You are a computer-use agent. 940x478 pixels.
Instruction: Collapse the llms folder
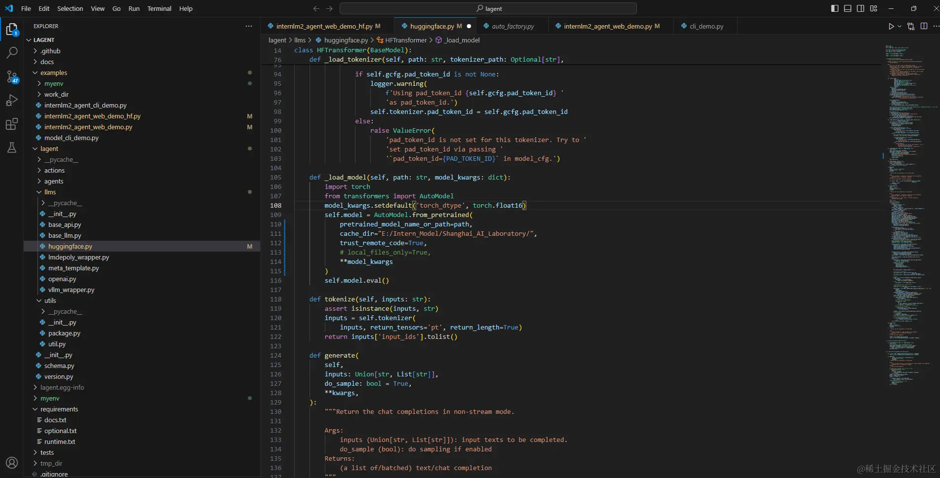tap(50, 192)
